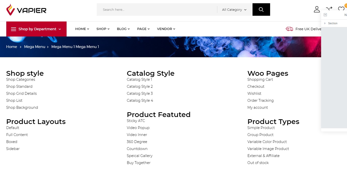Open Sticky ATC link
Image resolution: width=347 pixels, height=169 pixels.
tap(136, 121)
